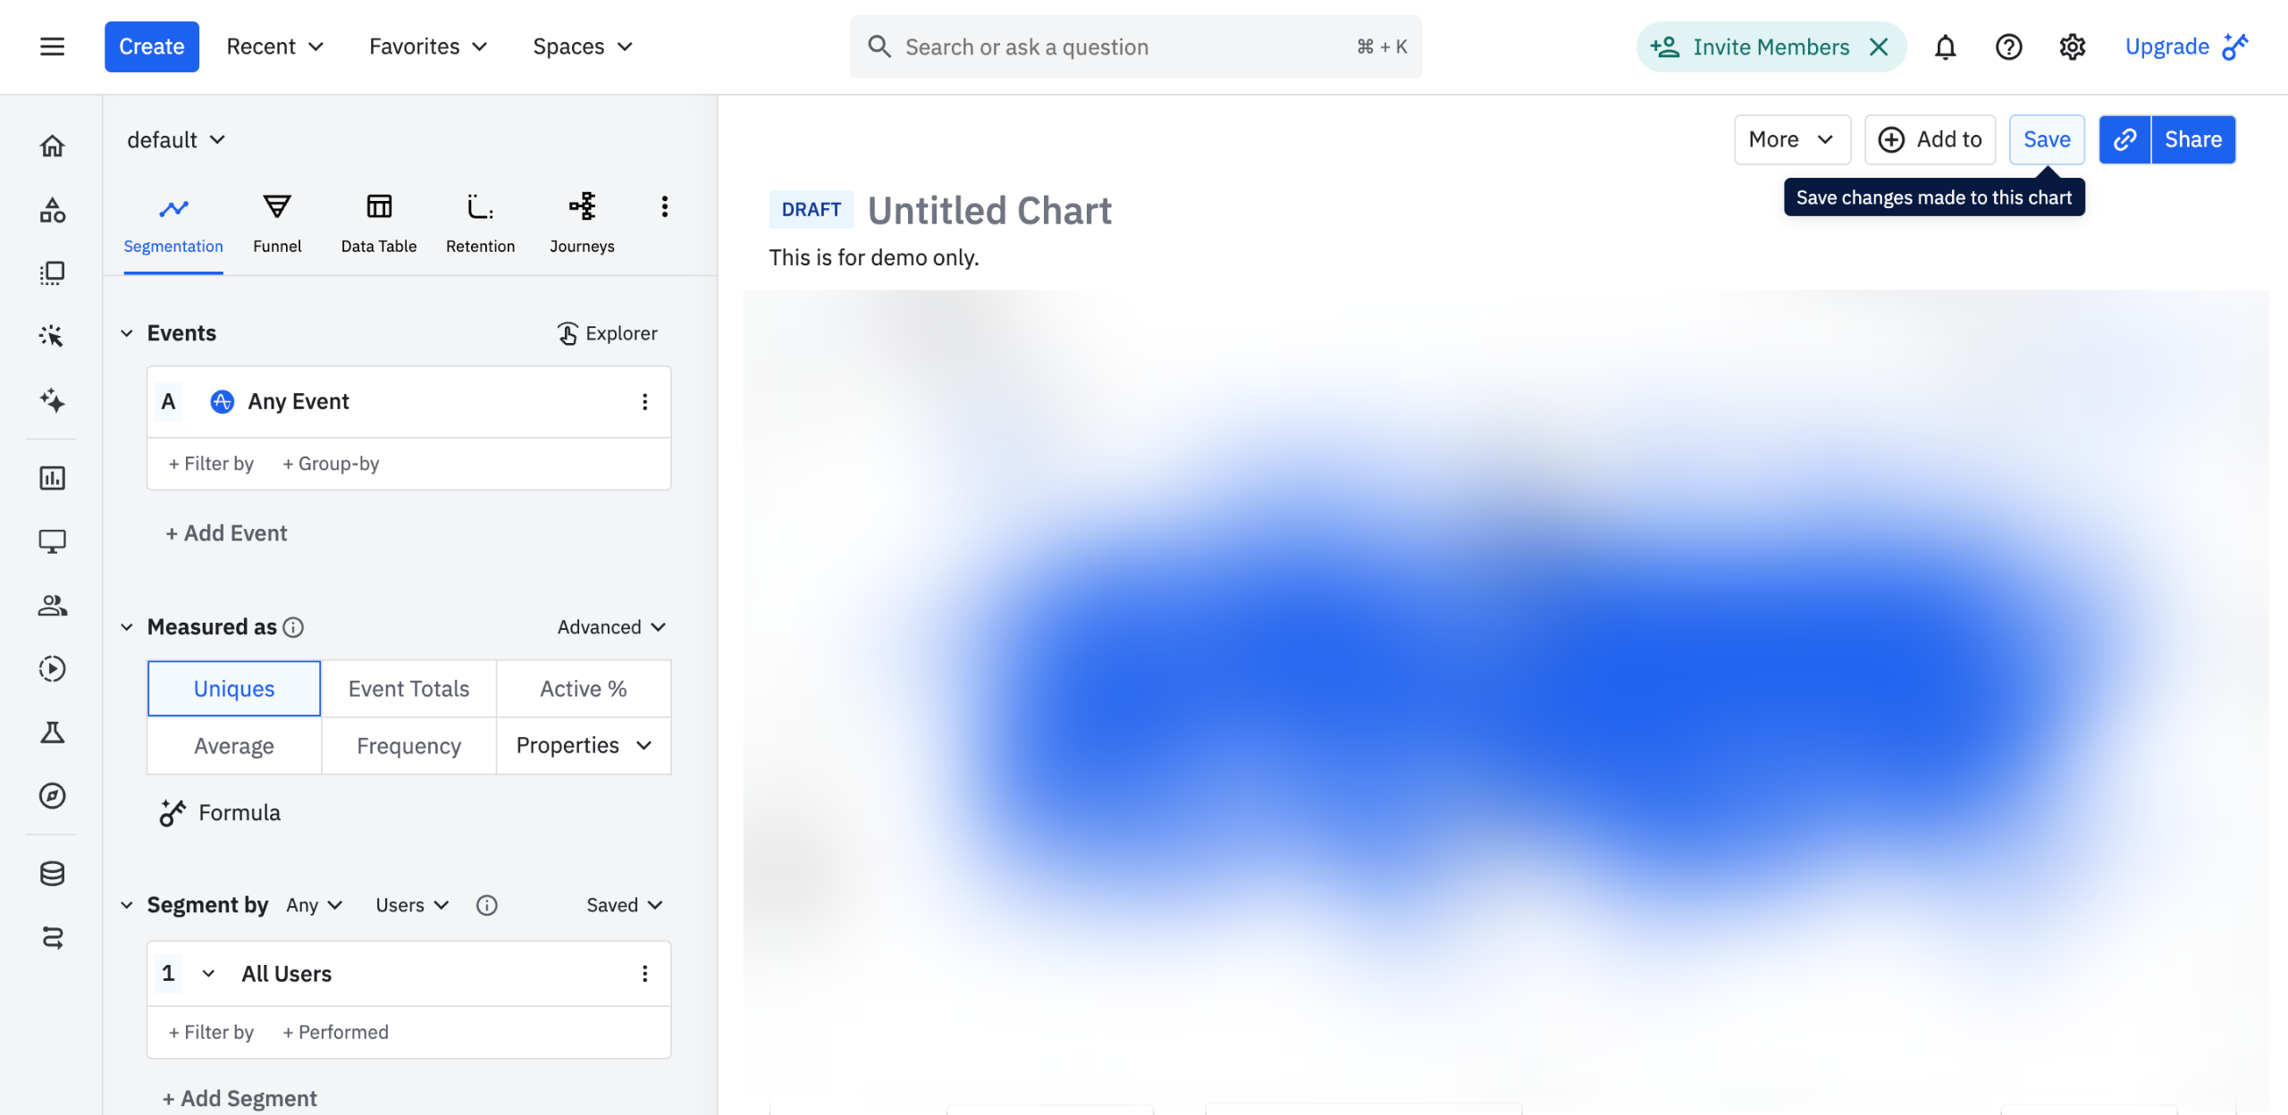Go to Home in left sidebar
Viewport: 2288px width, 1115px height.
[x=52, y=146]
